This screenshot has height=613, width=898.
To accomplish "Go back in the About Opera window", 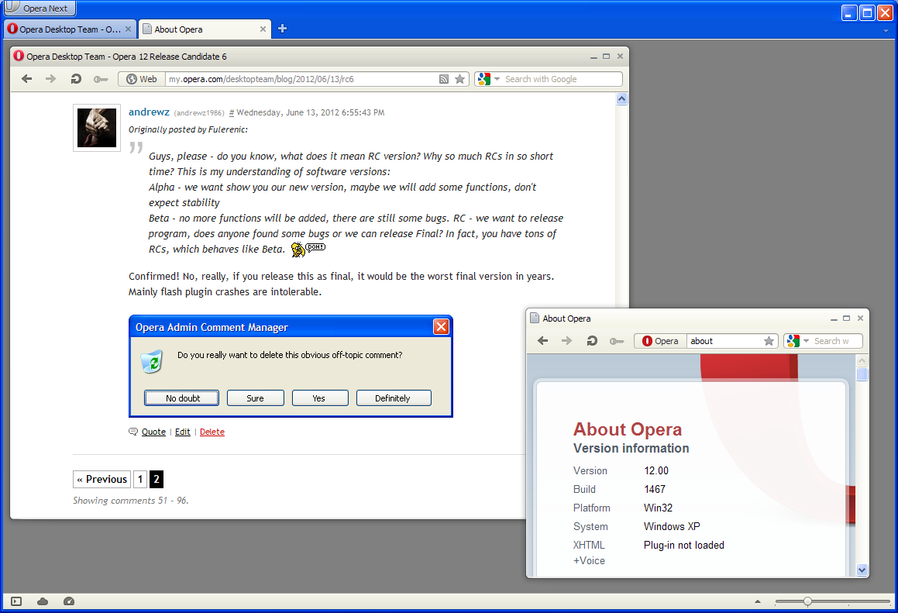I will click(x=543, y=341).
